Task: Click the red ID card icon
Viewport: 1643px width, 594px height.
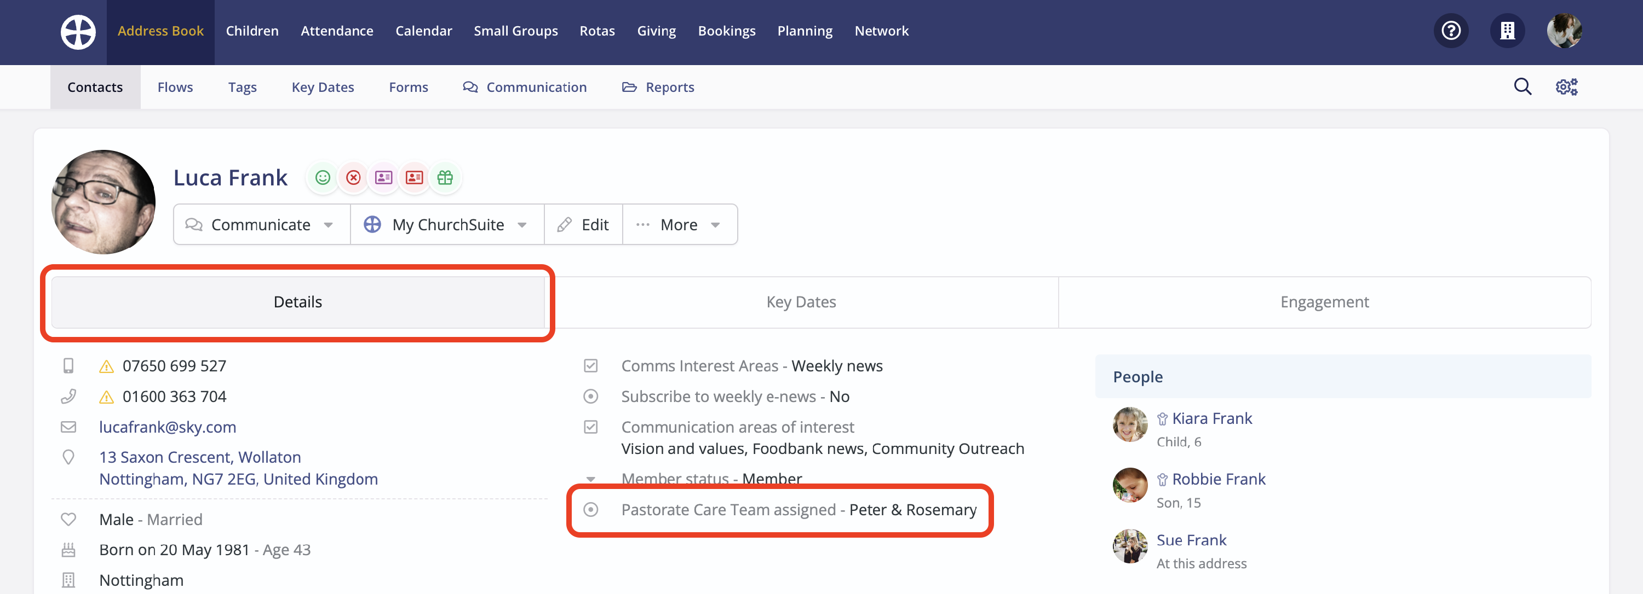Action: [415, 178]
